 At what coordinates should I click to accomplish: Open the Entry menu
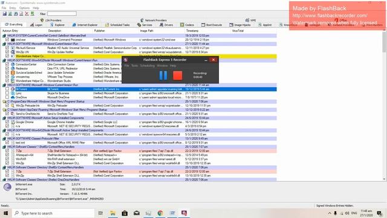coord(13,8)
